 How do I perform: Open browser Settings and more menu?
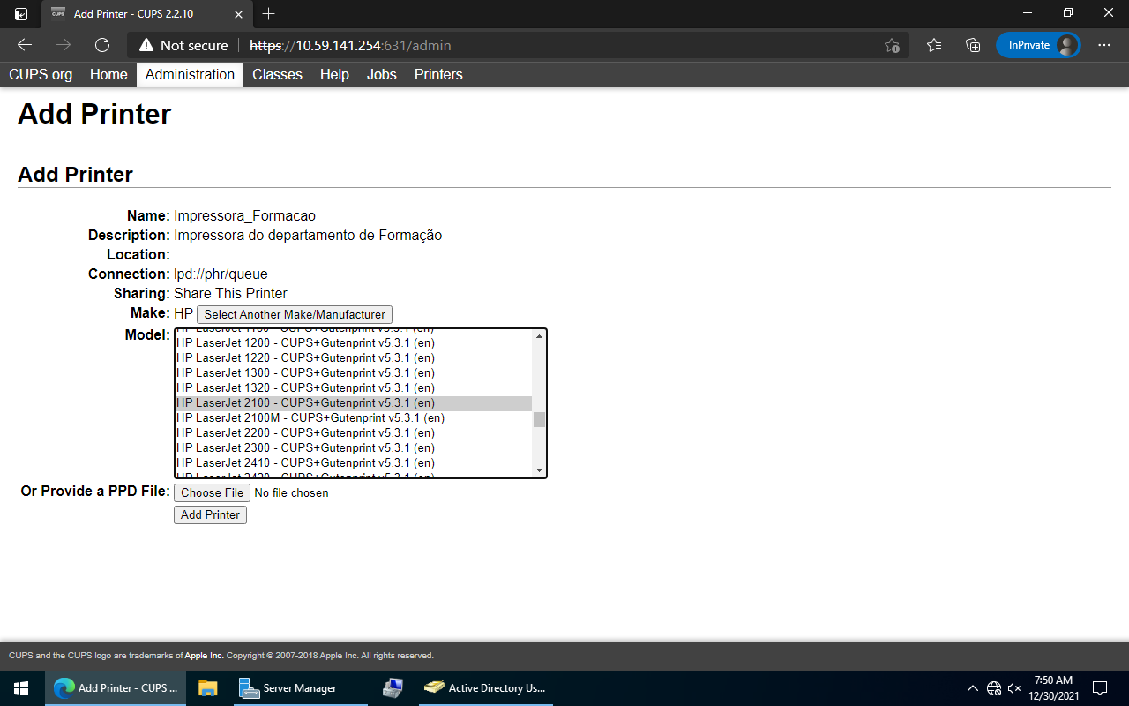[x=1104, y=45]
